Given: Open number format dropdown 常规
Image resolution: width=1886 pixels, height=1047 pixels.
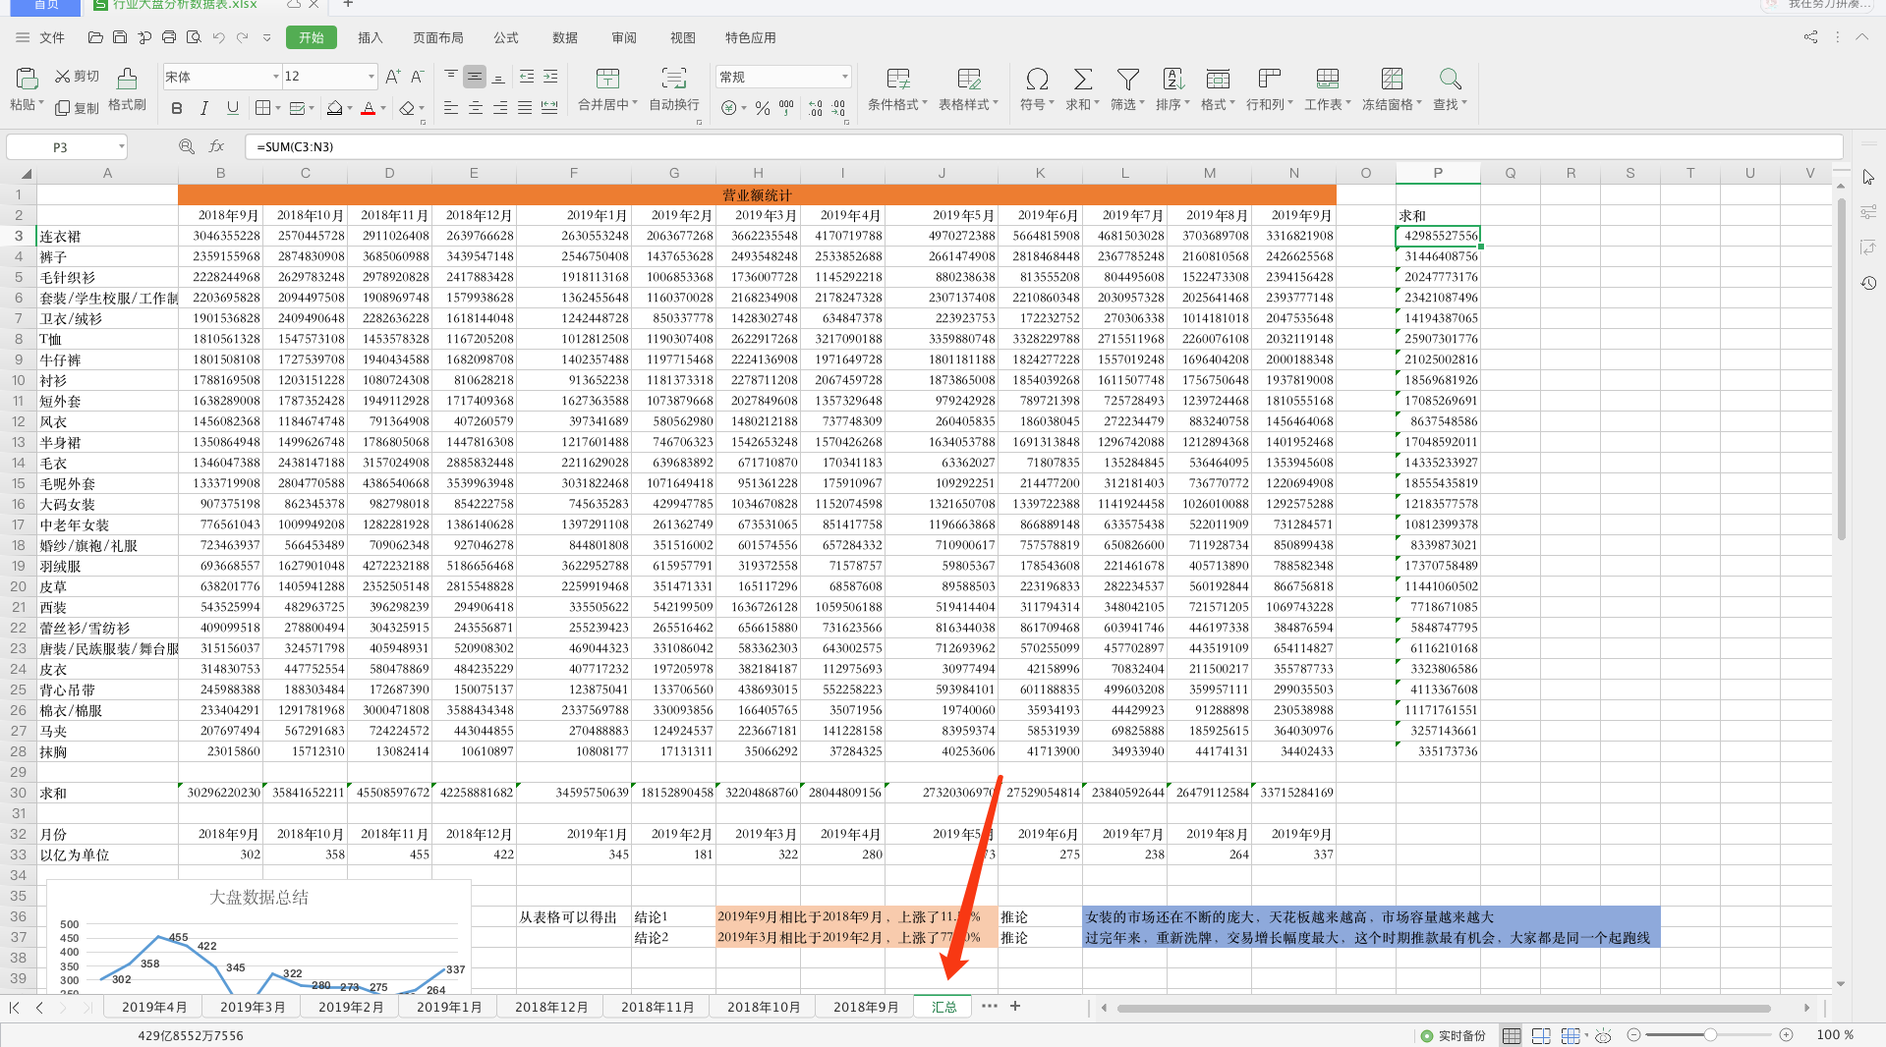Looking at the screenshot, I should coord(844,77).
